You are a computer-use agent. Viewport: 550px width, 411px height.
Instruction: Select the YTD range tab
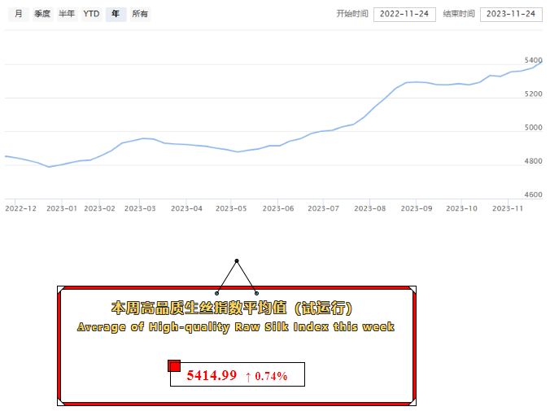pos(91,14)
